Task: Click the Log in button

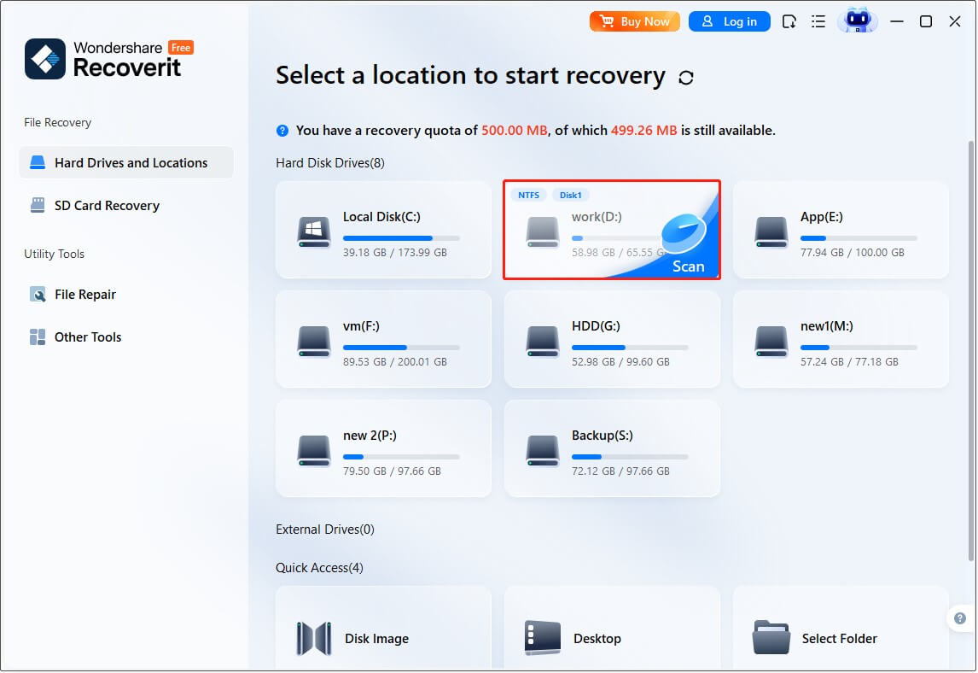Action: (x=729, y=21)
